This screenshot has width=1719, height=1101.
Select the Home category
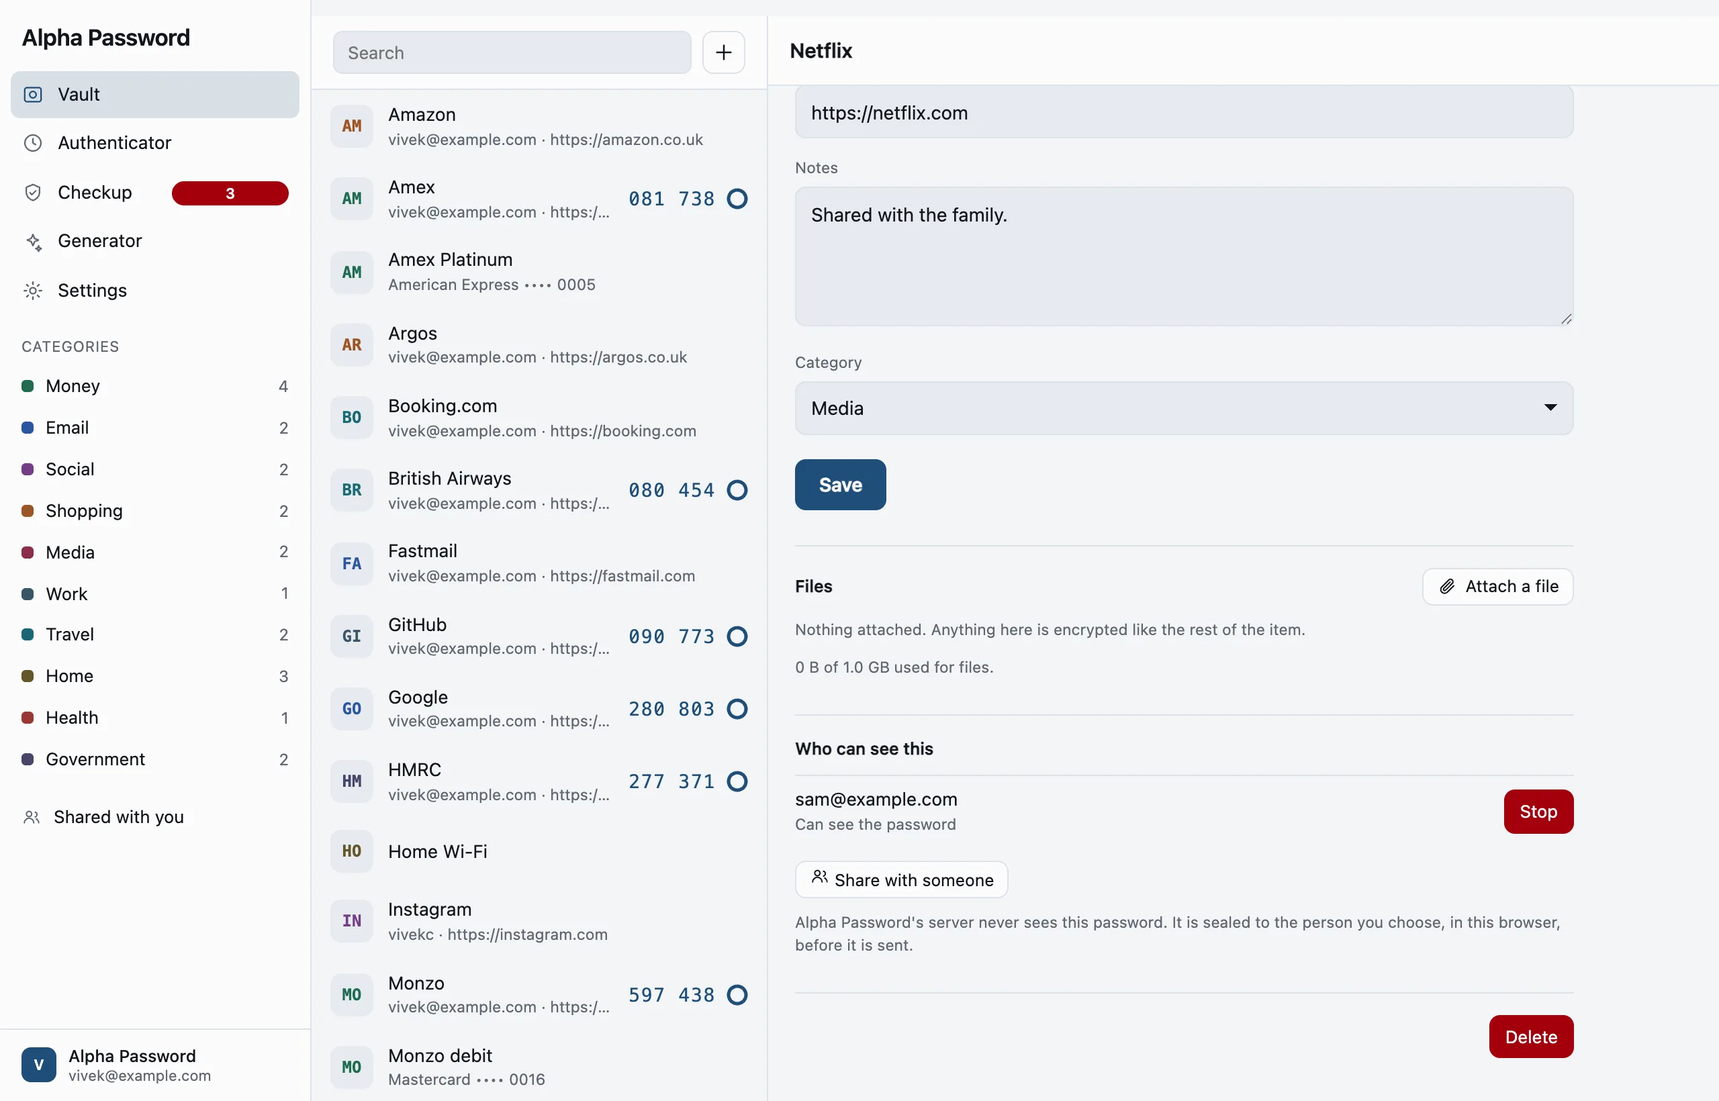(x=155, y=676)
